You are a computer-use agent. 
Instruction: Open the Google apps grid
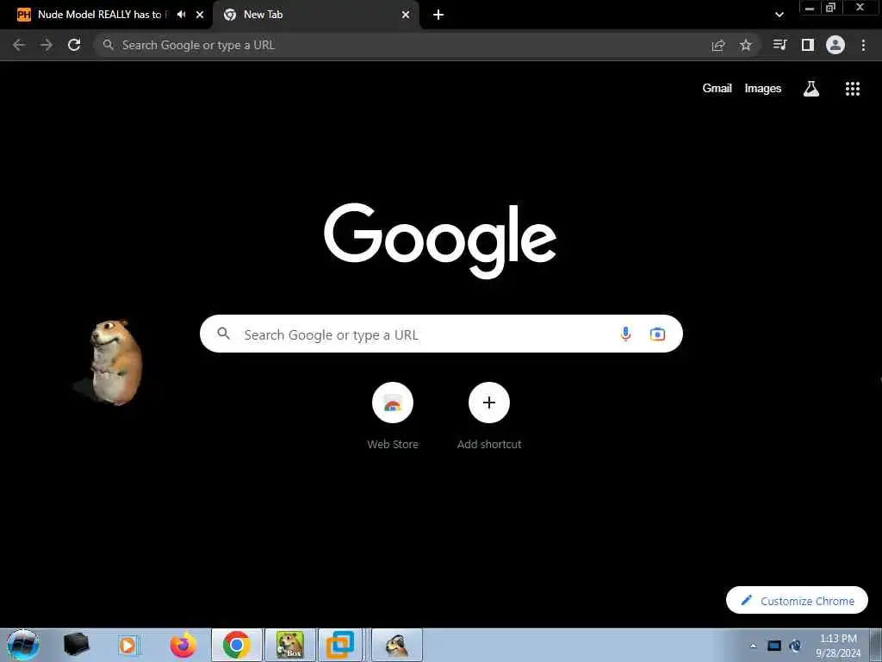pos(853,89)
